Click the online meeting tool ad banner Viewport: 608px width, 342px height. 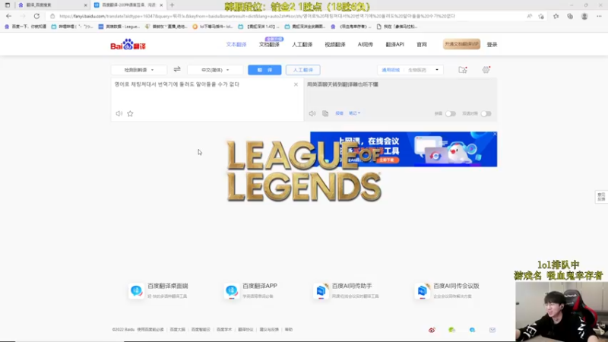point(404,149)
